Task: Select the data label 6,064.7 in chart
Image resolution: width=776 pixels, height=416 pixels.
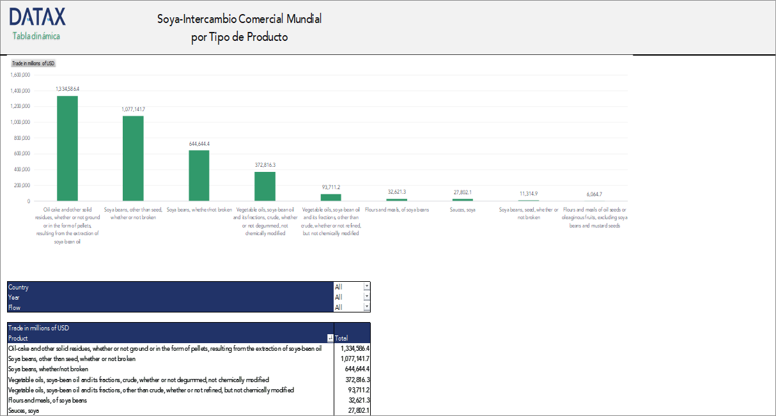Action: (x=594, y=194)
